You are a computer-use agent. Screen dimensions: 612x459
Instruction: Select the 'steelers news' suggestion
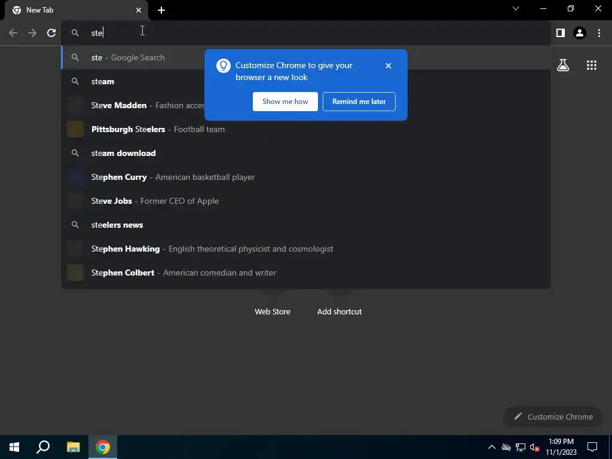coord(306,225)
